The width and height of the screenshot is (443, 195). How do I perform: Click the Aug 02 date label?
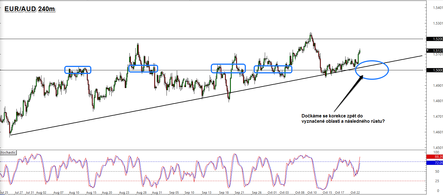click(41, 192)
